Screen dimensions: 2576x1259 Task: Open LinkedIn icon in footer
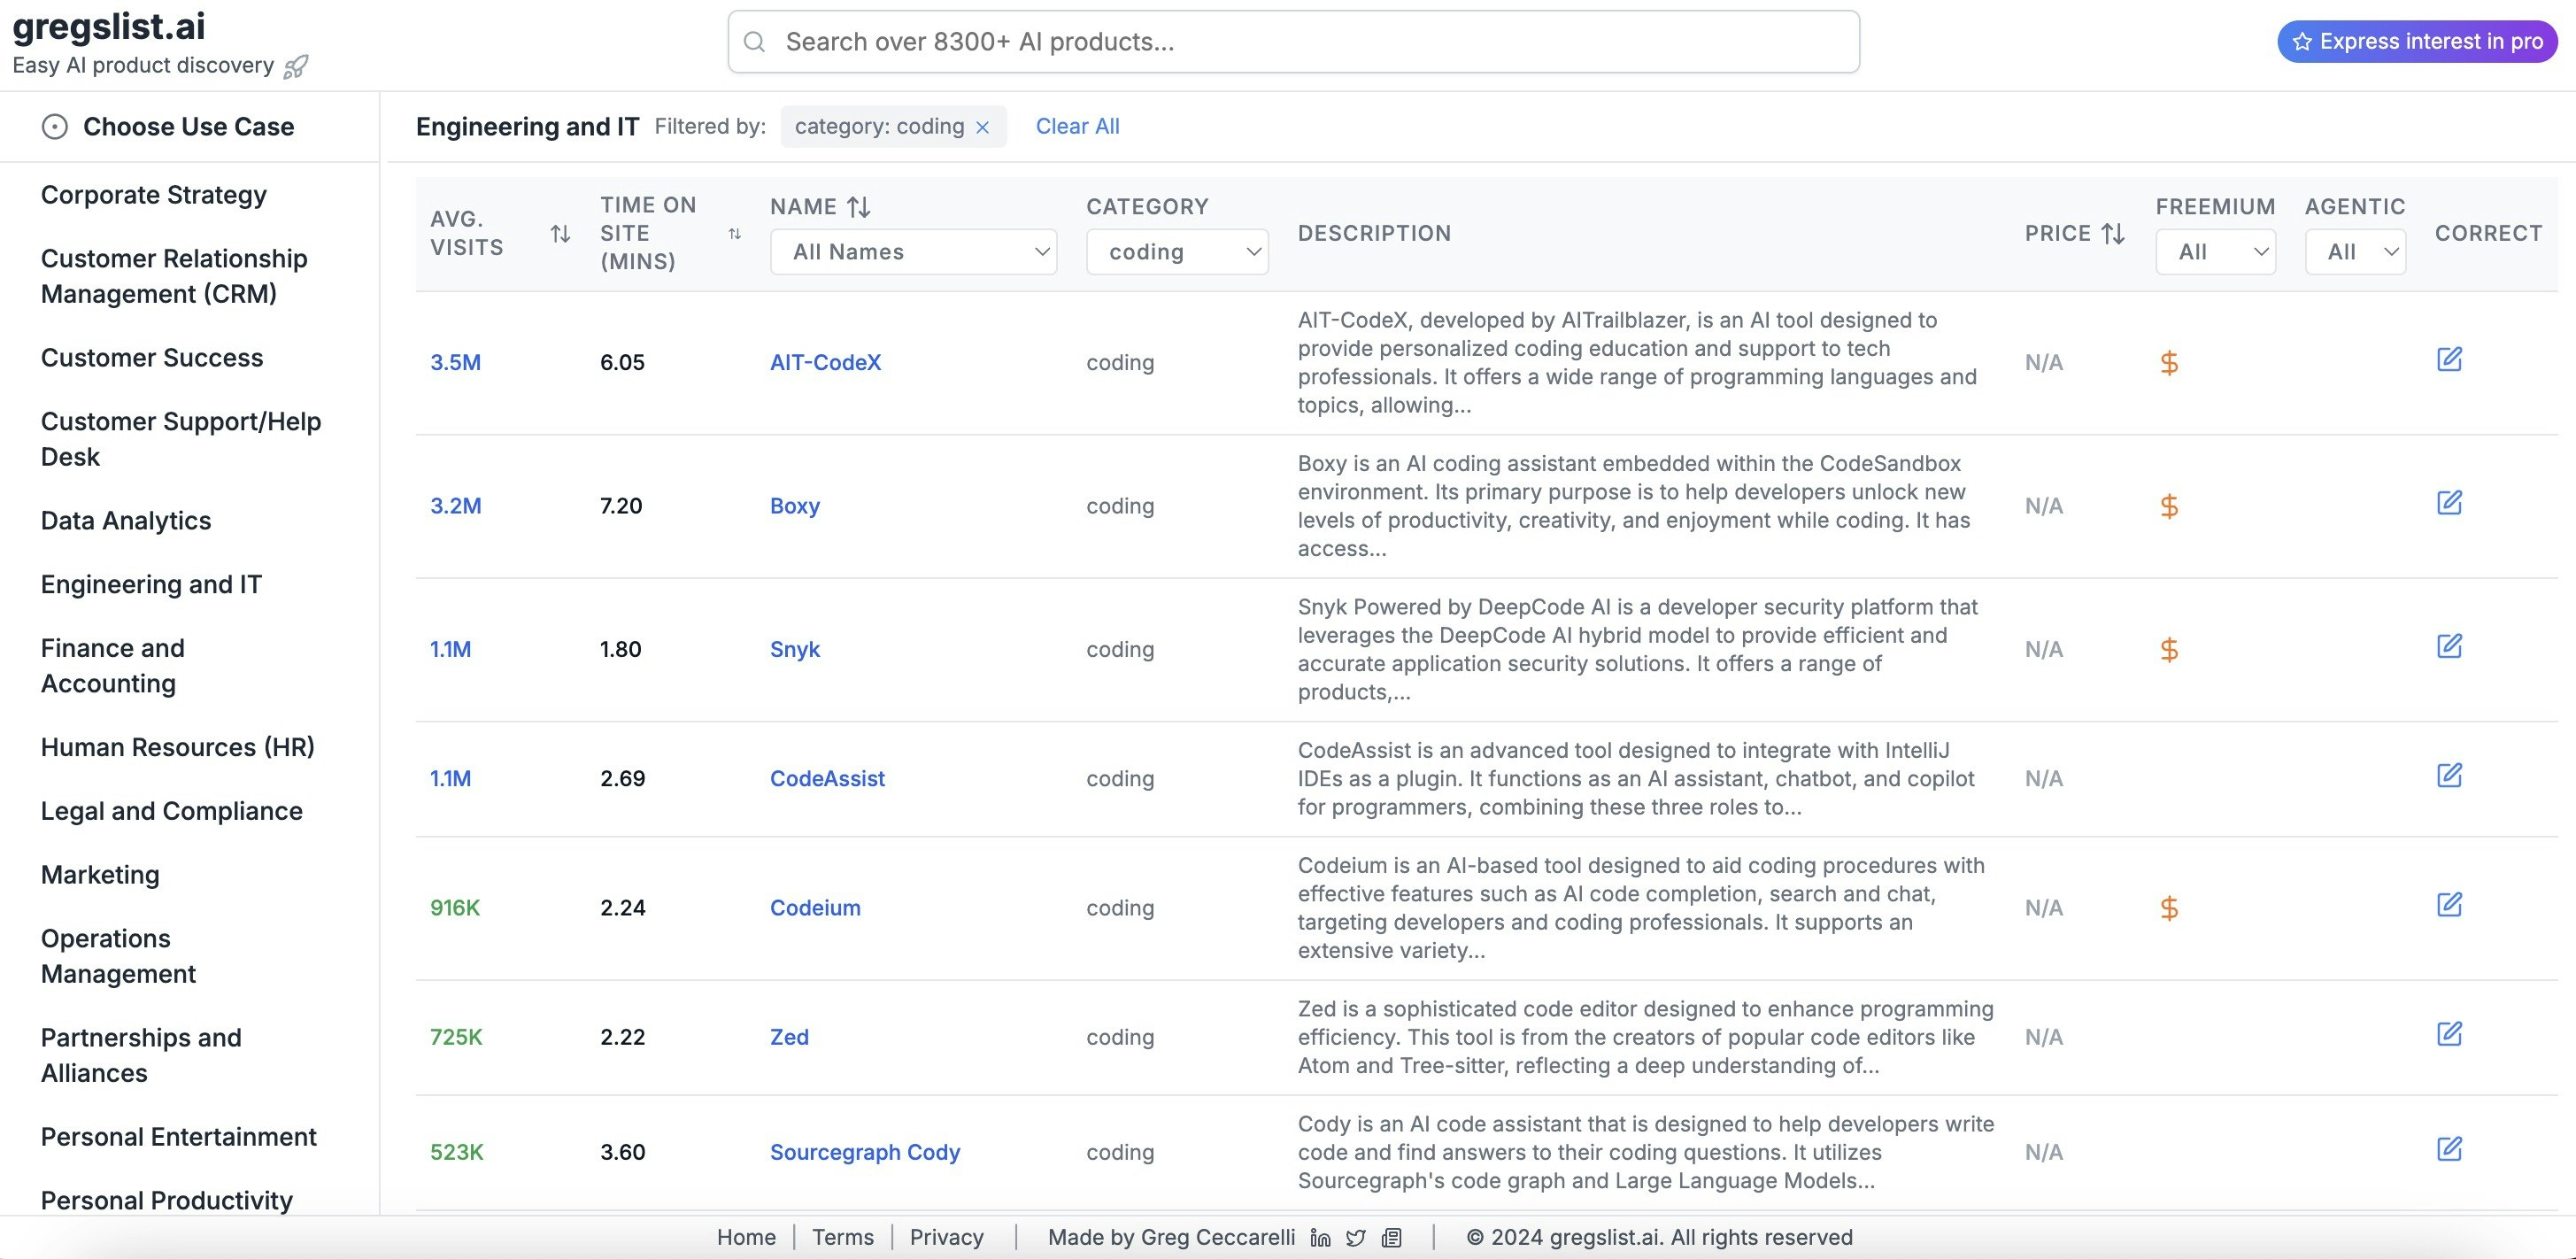coord(1320,1238)
